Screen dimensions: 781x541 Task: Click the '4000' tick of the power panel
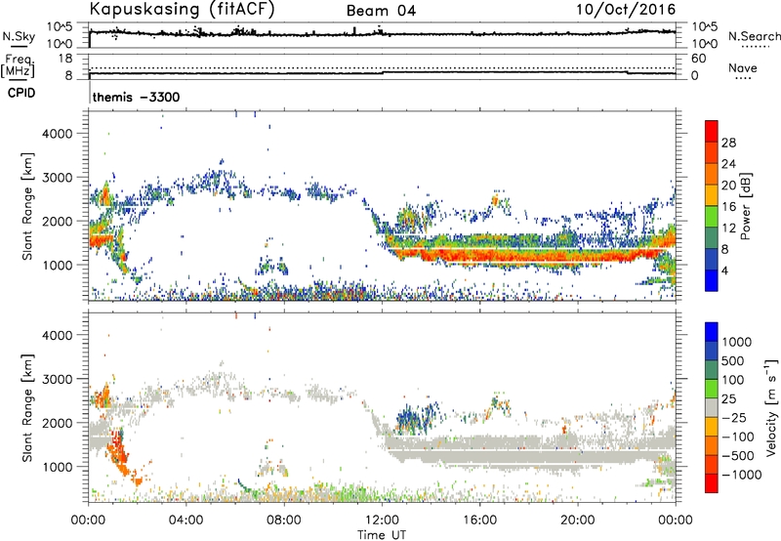pos(58,134)
